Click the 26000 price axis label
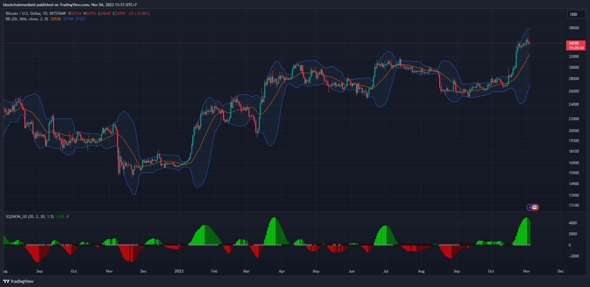This screenshot has height=287, width=590. pyautogui.click(x=574, y=91)
